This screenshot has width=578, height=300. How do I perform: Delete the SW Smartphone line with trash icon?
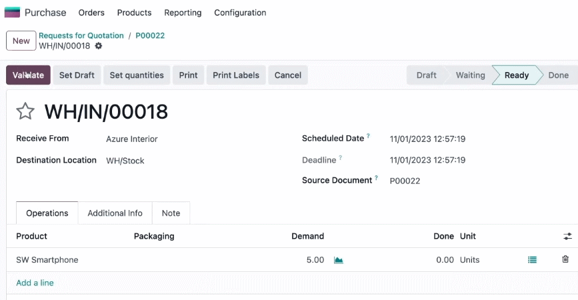click(x=565, y=259)
